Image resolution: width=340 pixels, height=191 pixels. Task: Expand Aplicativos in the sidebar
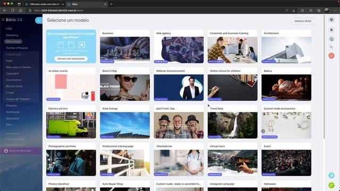point(14,118)
